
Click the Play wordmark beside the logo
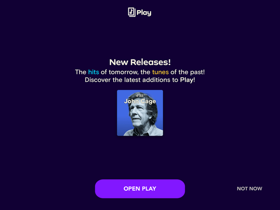(144, 13)
